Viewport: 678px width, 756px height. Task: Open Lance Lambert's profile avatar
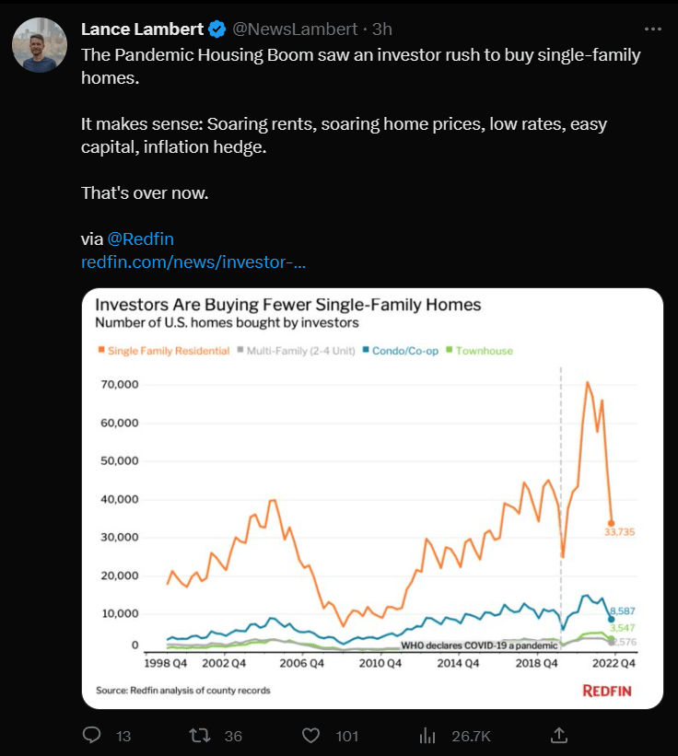(40, 45)
